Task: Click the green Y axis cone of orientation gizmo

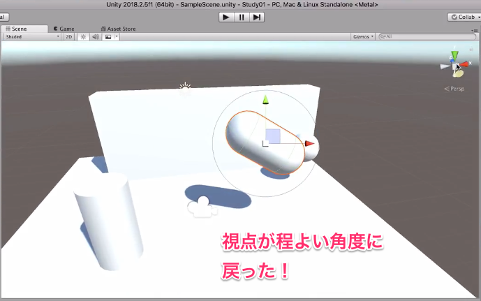Action: point(454,55)
